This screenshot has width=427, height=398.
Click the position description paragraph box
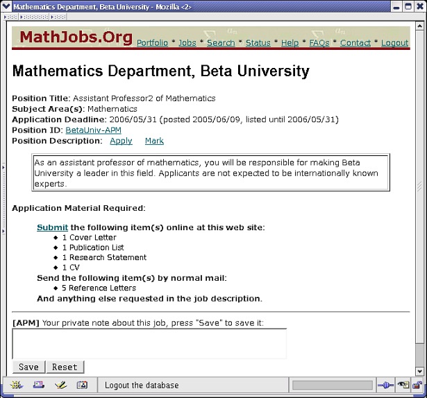pyautogui.click(x=211, y=173)
